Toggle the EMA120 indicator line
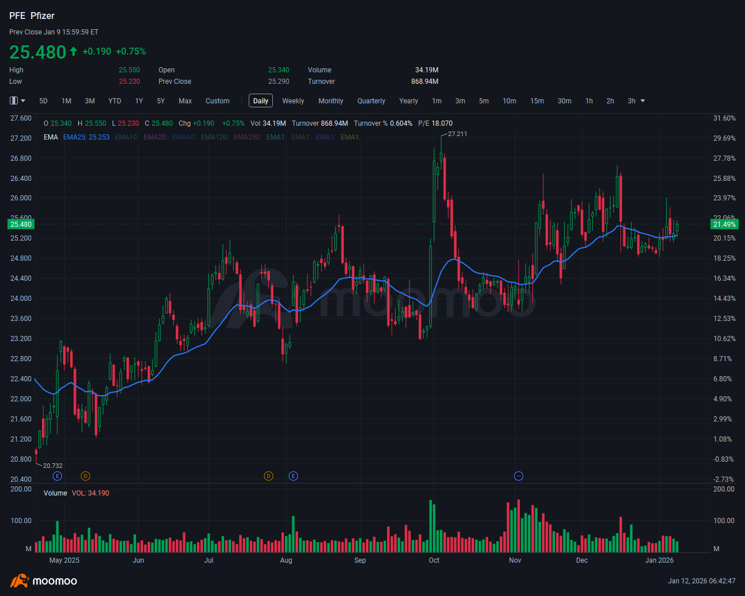 pyautogui.click(x=215, y=137)
